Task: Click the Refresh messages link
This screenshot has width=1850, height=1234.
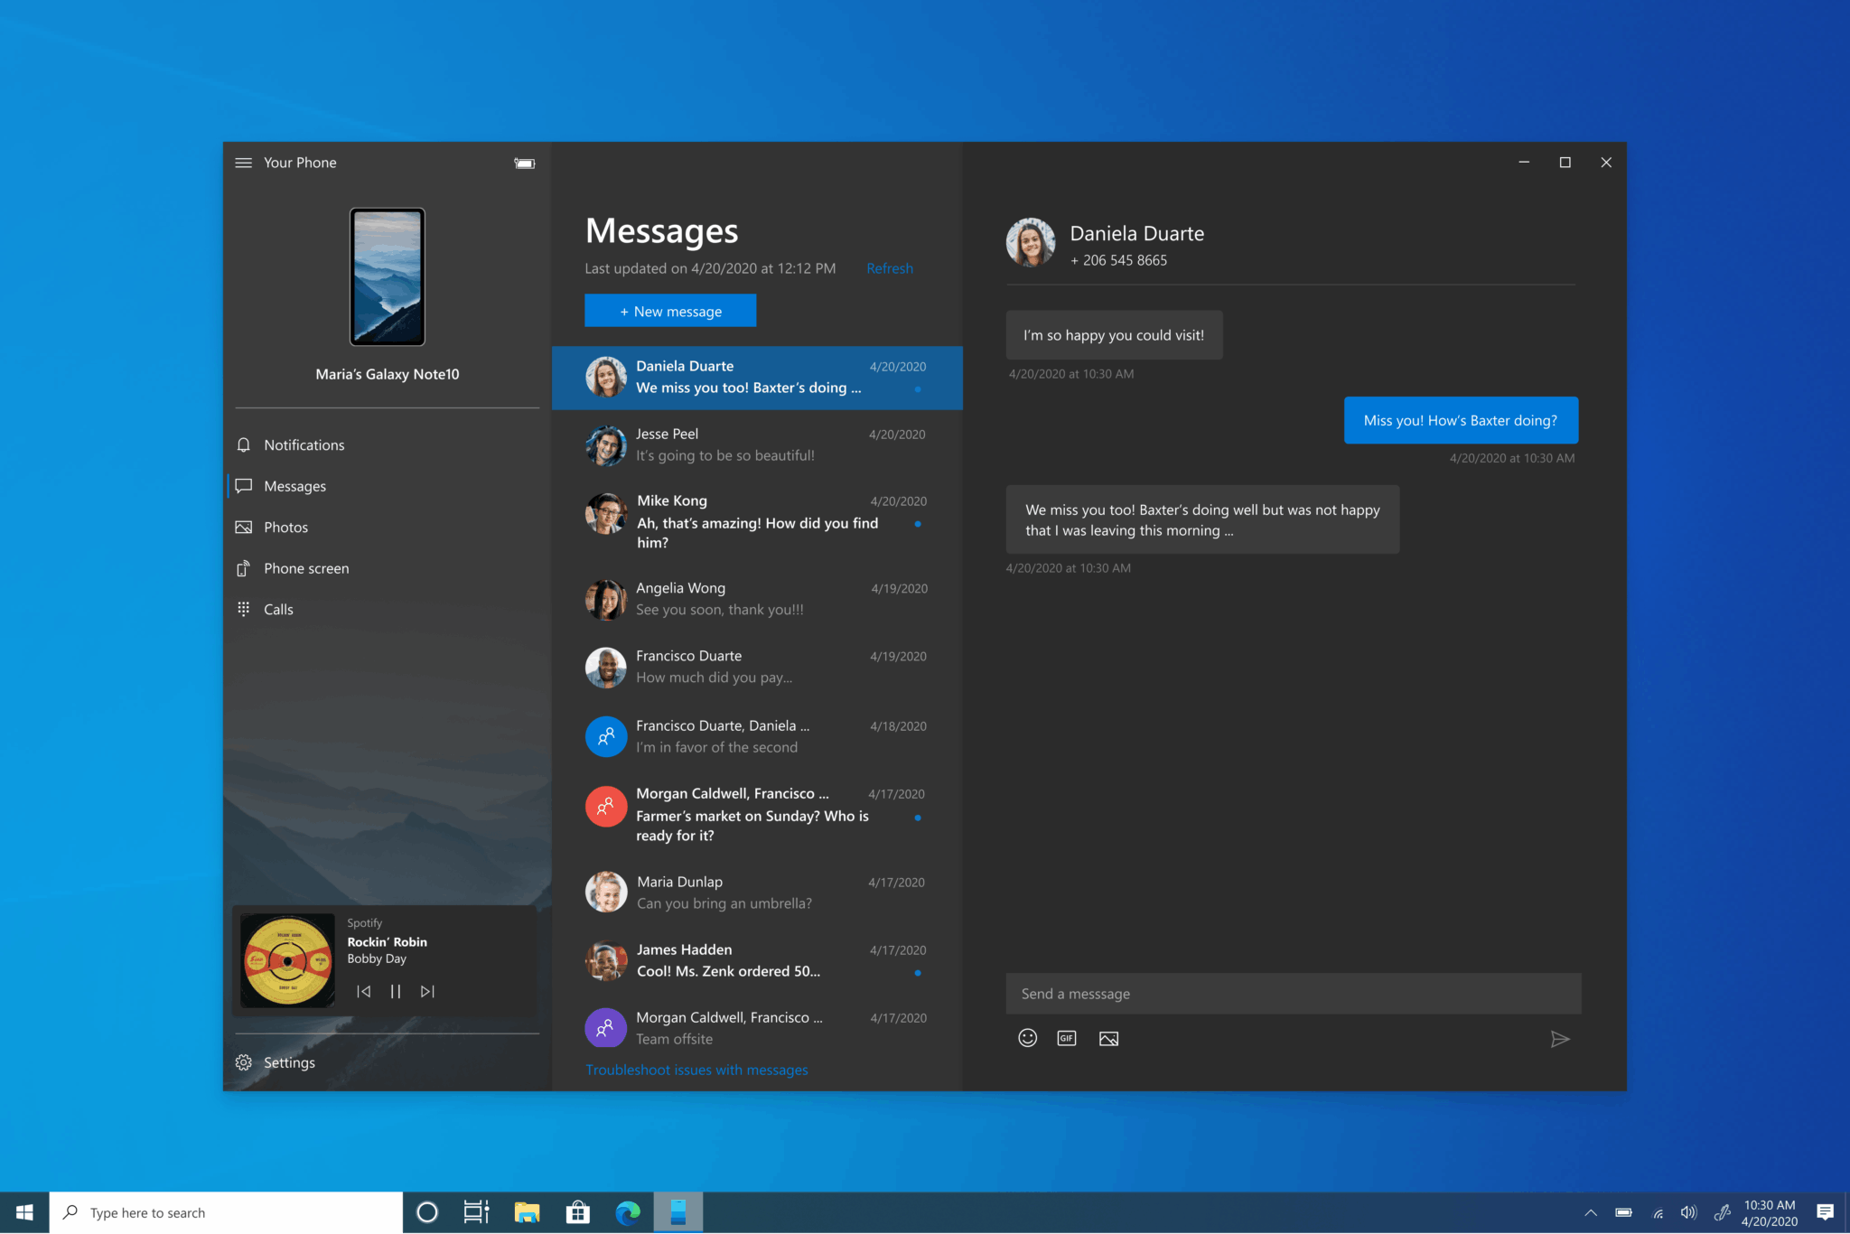Action: click(889, 267)
